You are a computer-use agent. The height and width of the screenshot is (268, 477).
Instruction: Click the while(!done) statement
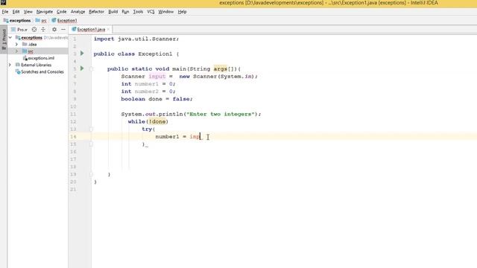(148, 121)
